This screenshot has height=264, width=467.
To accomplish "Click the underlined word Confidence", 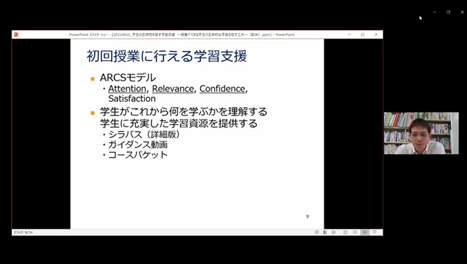I will pyautogui.click(x=222, y=89).
